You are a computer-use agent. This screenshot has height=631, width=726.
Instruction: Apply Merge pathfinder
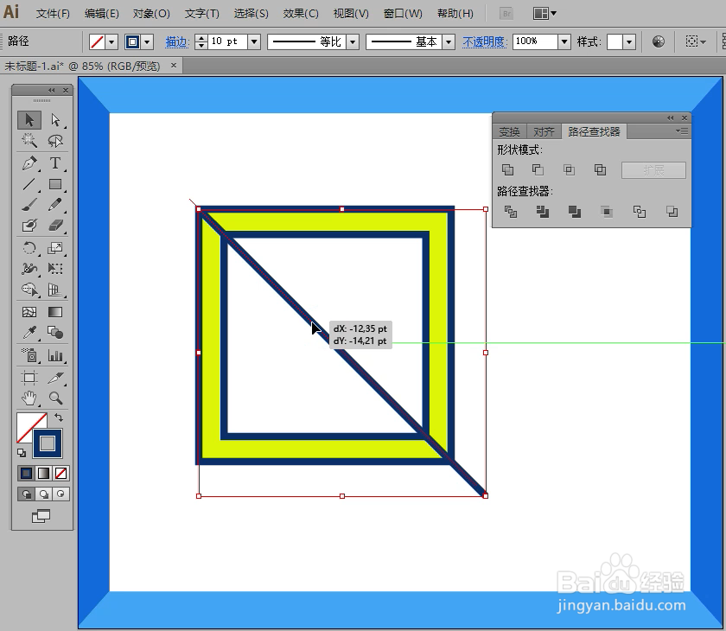pyautogui.click(x=575, y=212)
